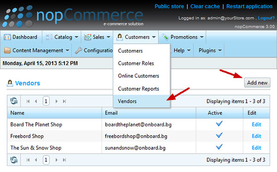The width and height of the screenshot is (277, 172).
Task: Click the Dashboard menu icon
Action: click(7, 37)
